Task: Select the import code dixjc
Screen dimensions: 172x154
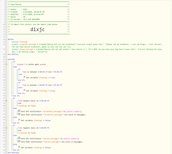Action: point(37,30)
